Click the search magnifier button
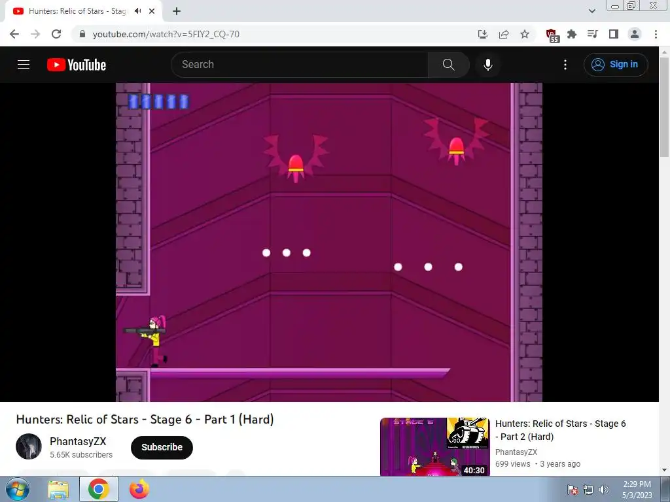 (448, 65)
